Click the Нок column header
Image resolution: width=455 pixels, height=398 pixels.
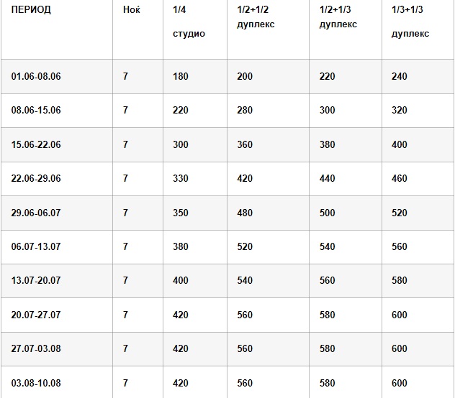click(x=131, y=11)
